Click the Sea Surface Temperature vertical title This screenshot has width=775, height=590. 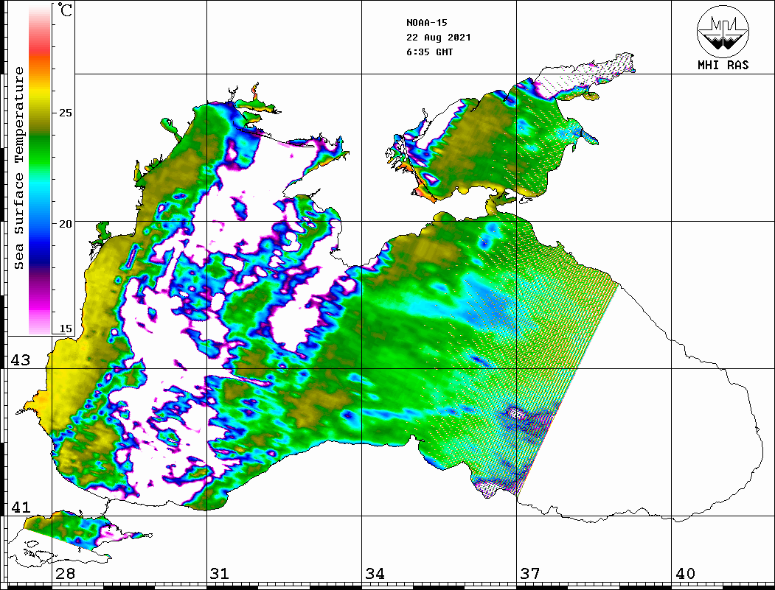pos(19,168)
